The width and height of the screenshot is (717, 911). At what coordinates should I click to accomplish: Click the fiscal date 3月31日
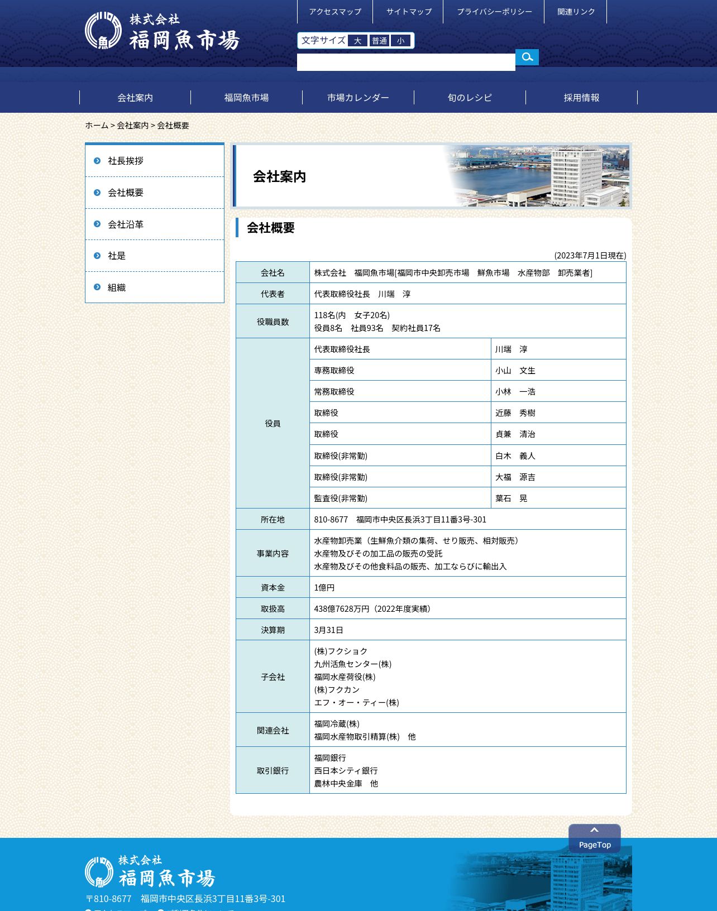click(x=328, y=630)
